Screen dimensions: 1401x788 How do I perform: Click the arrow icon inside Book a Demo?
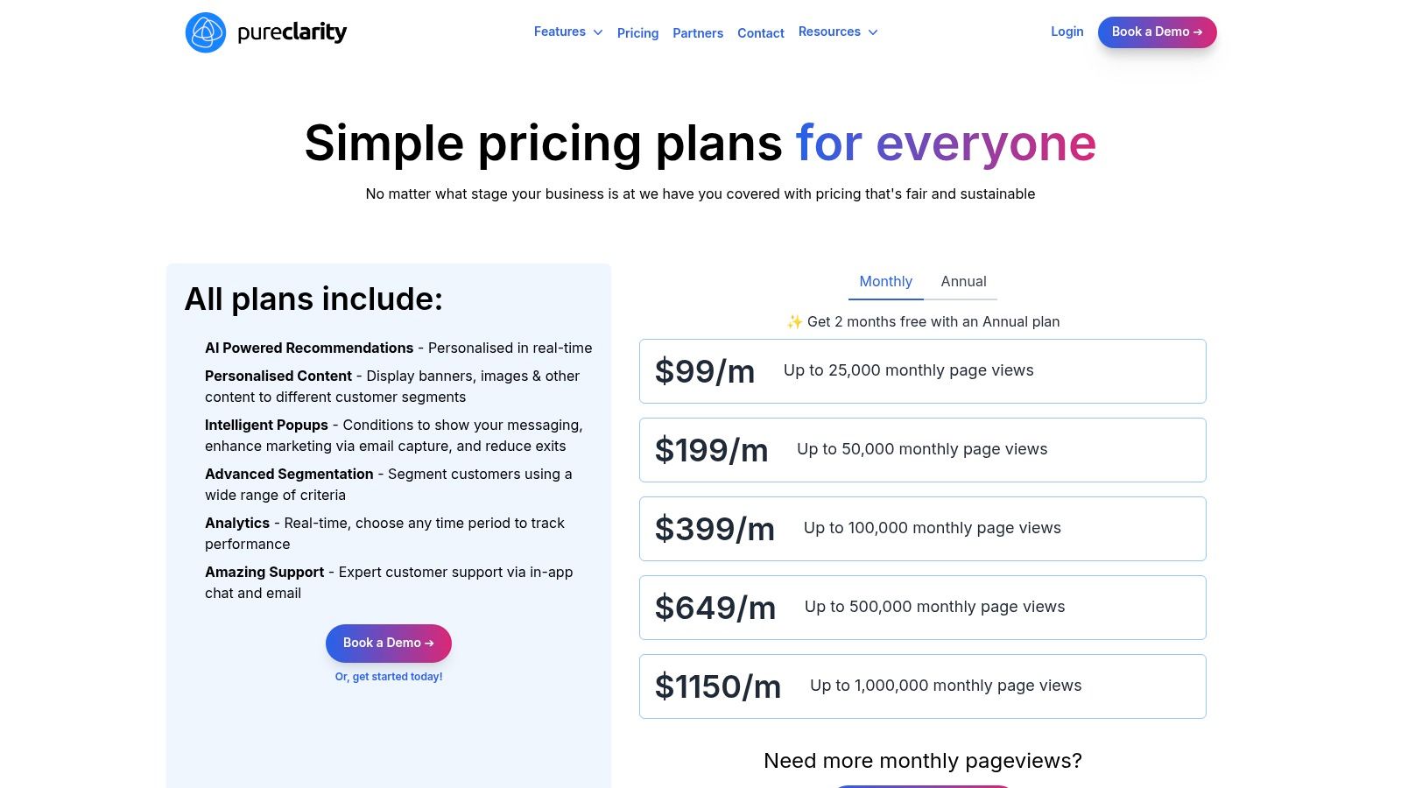tap(1199, 32)
